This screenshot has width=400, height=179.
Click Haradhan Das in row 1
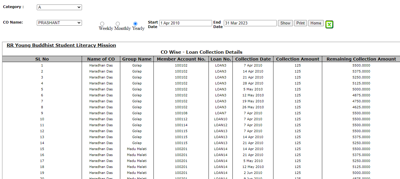tap(101, 65)
